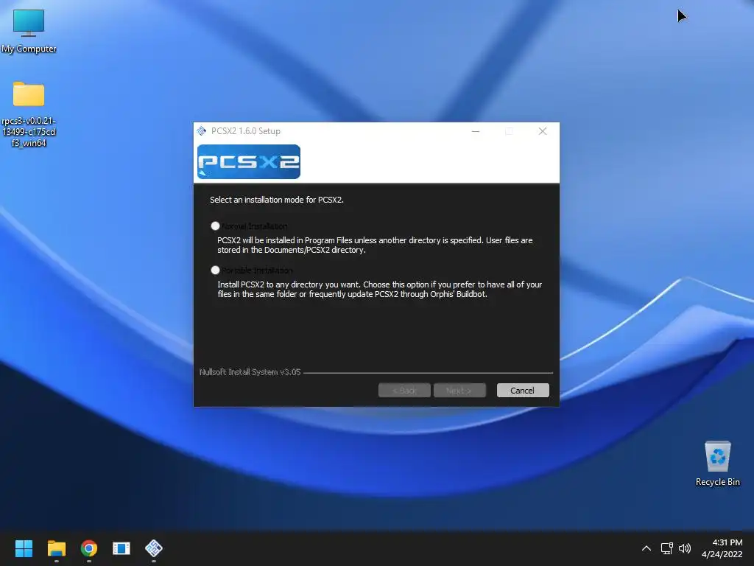Open the blue window app on taskbar

coord(121,548)
